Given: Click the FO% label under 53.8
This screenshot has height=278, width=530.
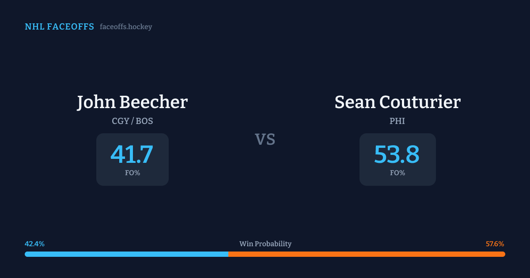Looking at the screenshot, I should click(x=397, y=173).
